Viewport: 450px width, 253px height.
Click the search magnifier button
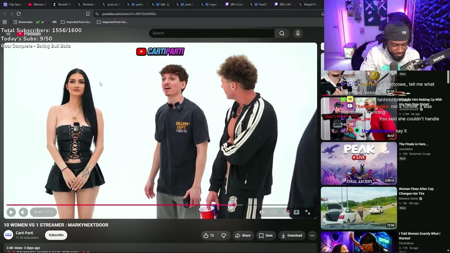[282, 33]
